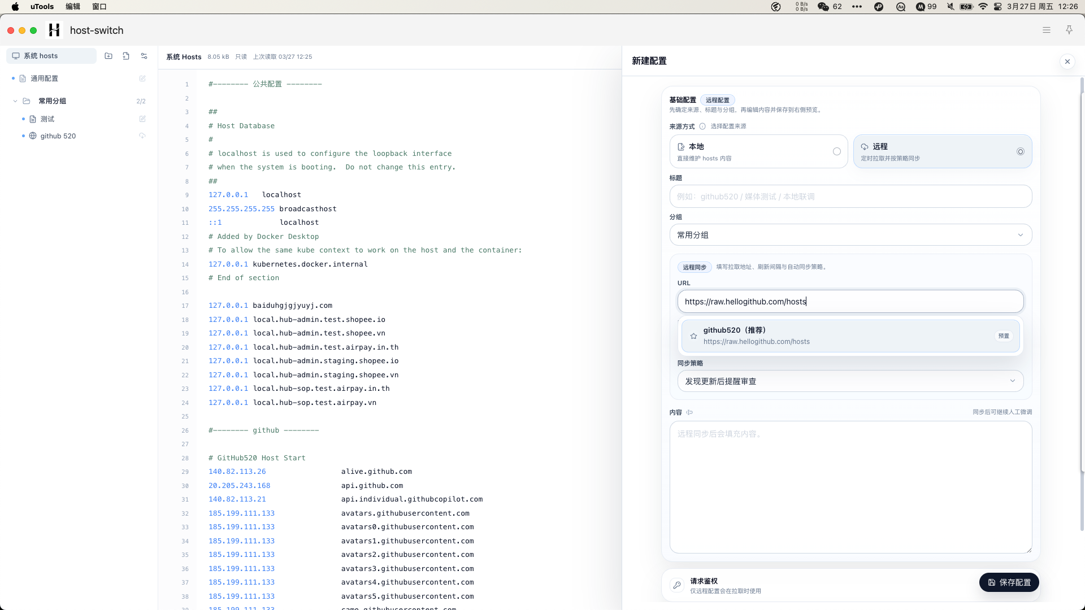1085x610 pixels.
Task: Click edit icon beside 测试 entry
Action: (x=142, y=119)
